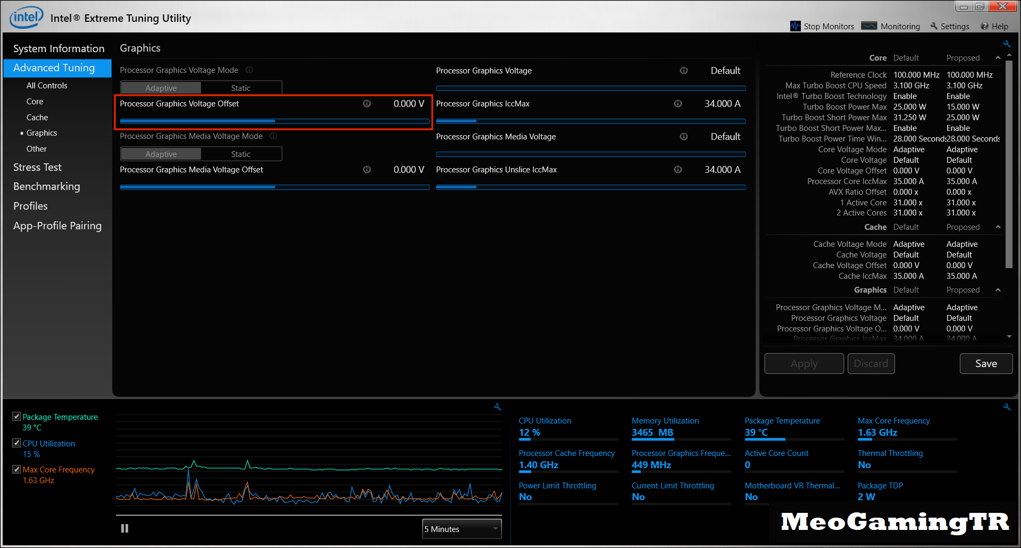Click the Stop Monitors waveform icon
This screenshot has height=548, width=1021.
[795, 26]
